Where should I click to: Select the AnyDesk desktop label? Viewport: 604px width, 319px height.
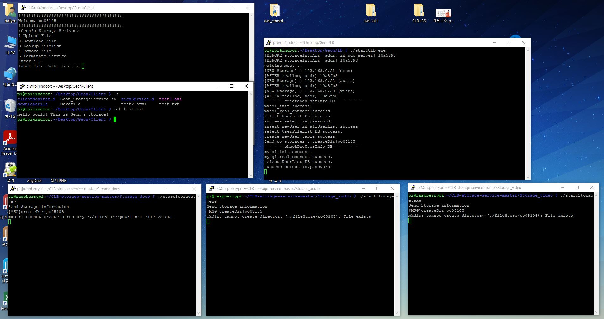(x=34, y=181)
